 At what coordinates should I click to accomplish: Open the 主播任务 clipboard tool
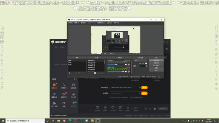tap(73, 86)
